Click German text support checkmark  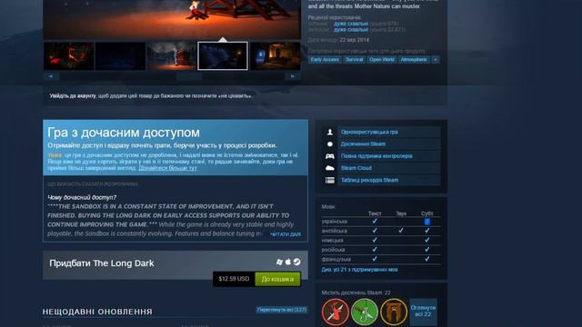pyautogui.click(x=375, y=240)
